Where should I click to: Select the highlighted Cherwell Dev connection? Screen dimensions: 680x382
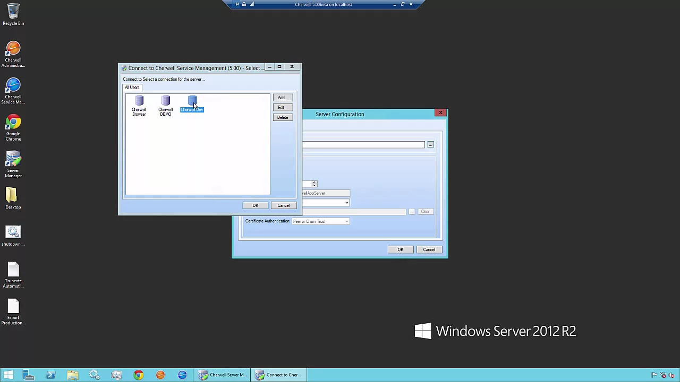click(192, 105)
